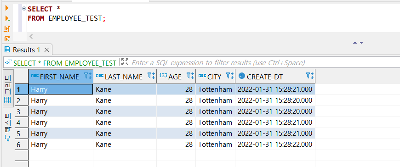Click Tottenham cell in row 4
Image resolution: width=400 pixels, height=167 pixels.
point(215,122)
